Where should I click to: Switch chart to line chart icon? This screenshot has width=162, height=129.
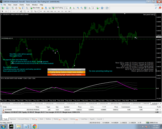pyautogui.click(x=74, y=8)
